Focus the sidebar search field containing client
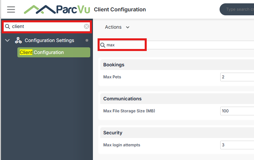Screen dimensions: 254x160 47,27
